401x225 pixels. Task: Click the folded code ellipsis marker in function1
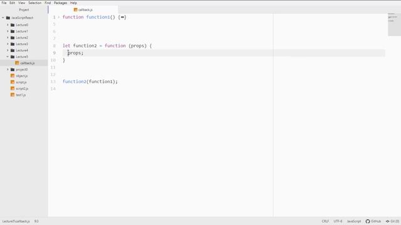123,17
